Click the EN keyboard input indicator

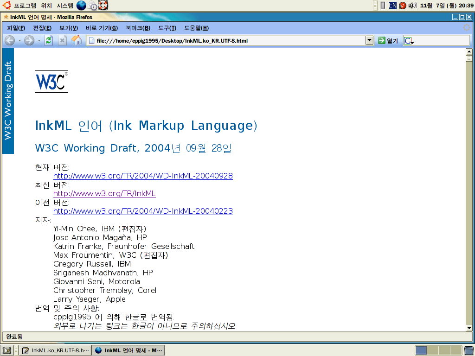point(392,6)
